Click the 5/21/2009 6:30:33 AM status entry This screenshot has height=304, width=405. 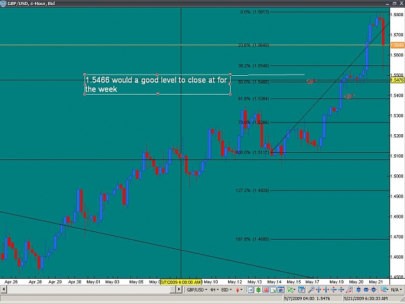point(366,299)
